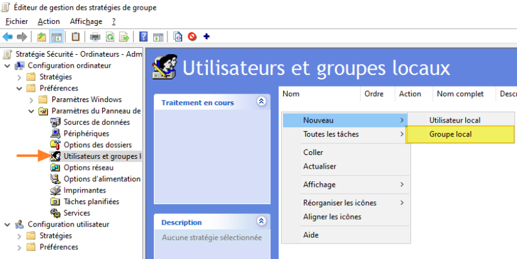Viewport: 517px width, 259px height.
Task: Click the red stop processing icon
Action: pyautogui.click(x=192, y=37)
